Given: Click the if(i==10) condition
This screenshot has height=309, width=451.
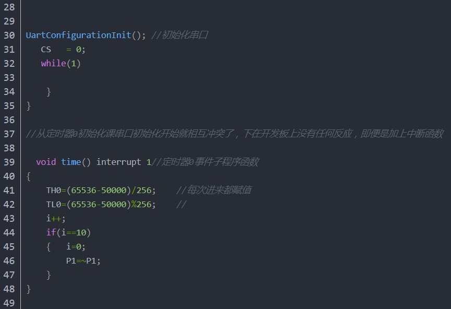Looking at the screenshot, I should tap(68, 232).
